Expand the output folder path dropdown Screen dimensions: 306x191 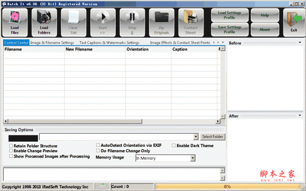pyautogui.click(x=196, y=137)
